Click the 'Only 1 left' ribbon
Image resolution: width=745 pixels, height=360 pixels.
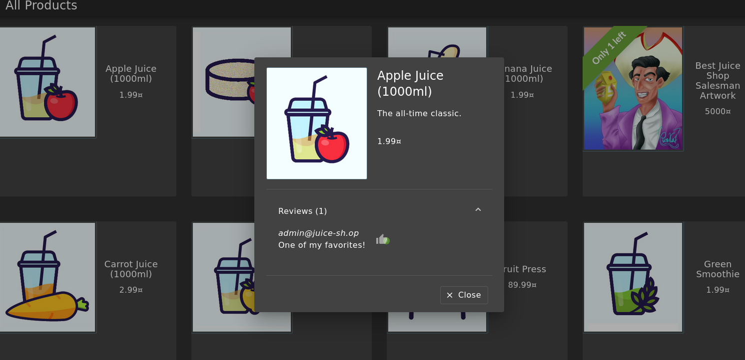pos(610,48)
